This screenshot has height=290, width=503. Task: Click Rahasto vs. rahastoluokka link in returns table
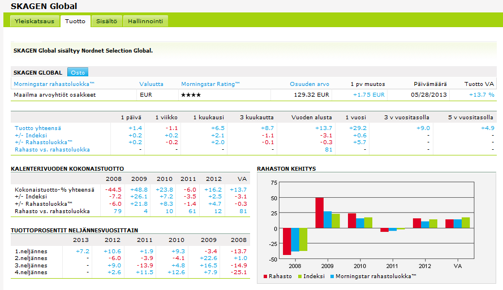(x=52, y=150)
